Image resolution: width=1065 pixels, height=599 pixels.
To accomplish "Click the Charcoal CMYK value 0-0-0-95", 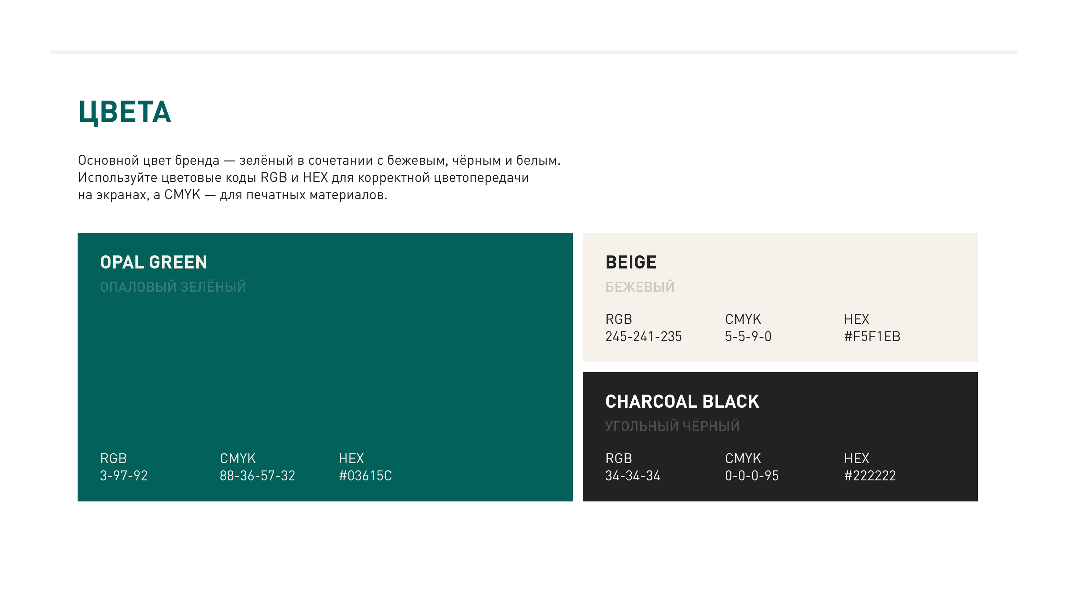I will [751, 476].
